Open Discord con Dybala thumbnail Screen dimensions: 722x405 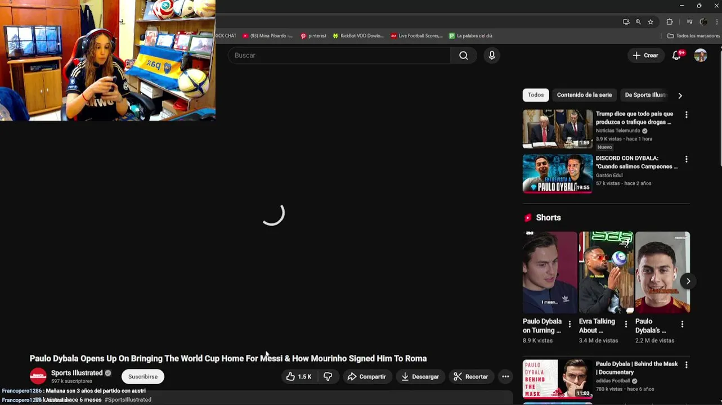coord(557,174)
